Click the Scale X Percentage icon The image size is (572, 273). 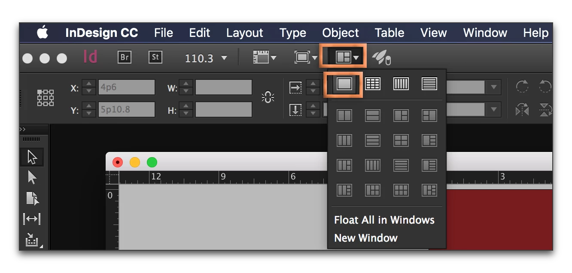(x=295, y=88)
